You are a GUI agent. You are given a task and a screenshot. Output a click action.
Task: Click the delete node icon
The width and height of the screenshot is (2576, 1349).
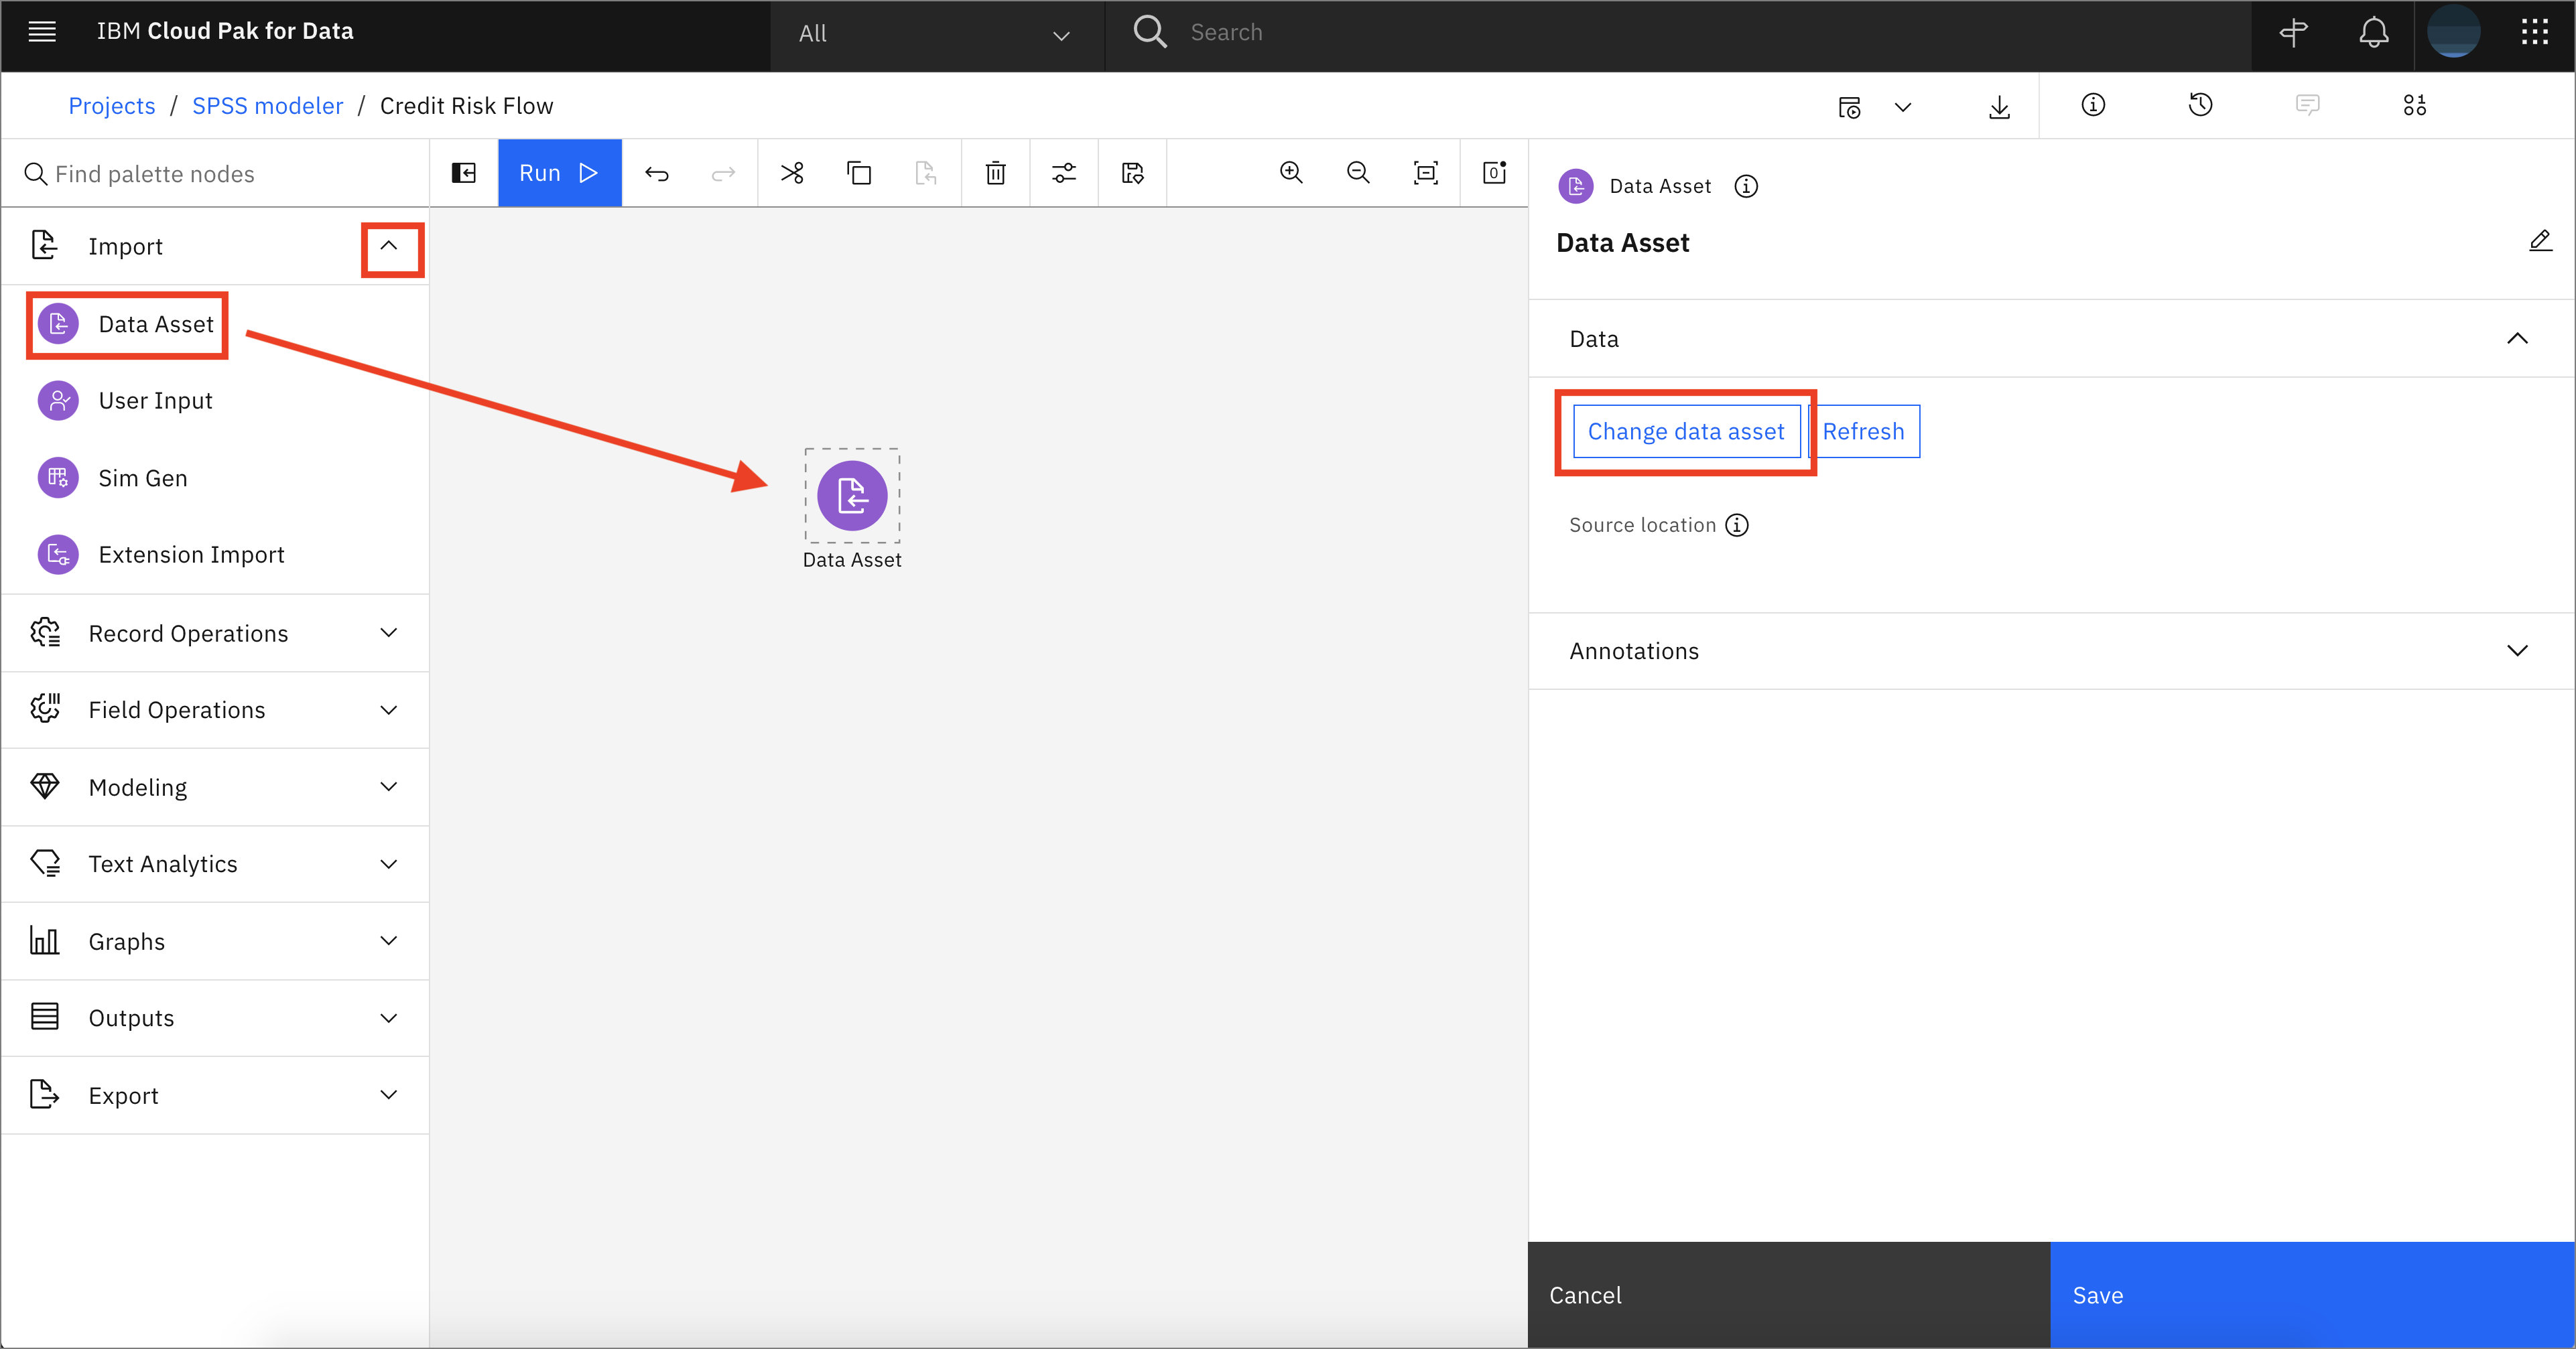[995, 172]
